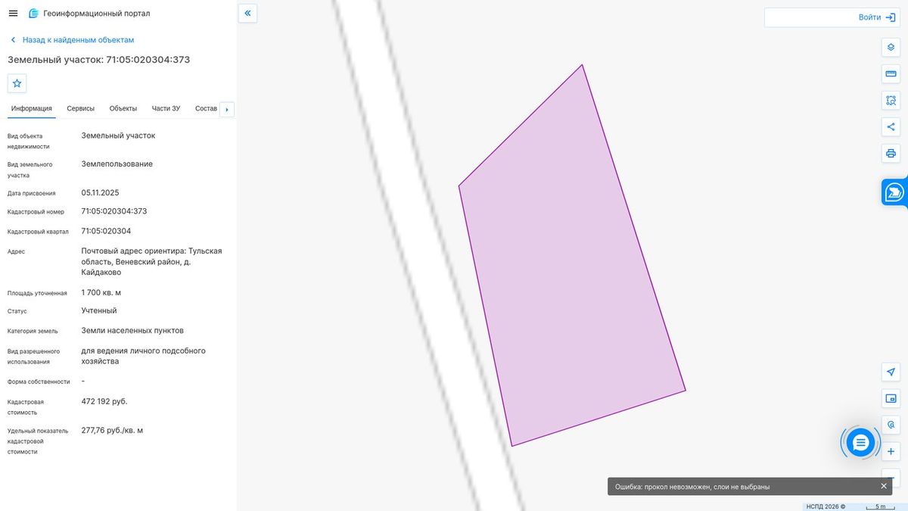This screenshot has height=511, width=908.
Task: Print the map
Action: click(891, 154)
